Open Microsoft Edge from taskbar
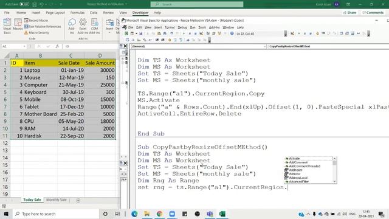 pyautogui.click(x=134, y=214)
